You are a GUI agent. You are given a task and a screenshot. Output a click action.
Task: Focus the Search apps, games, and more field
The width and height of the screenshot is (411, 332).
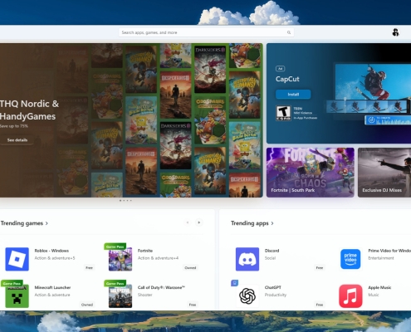point(206,32)
